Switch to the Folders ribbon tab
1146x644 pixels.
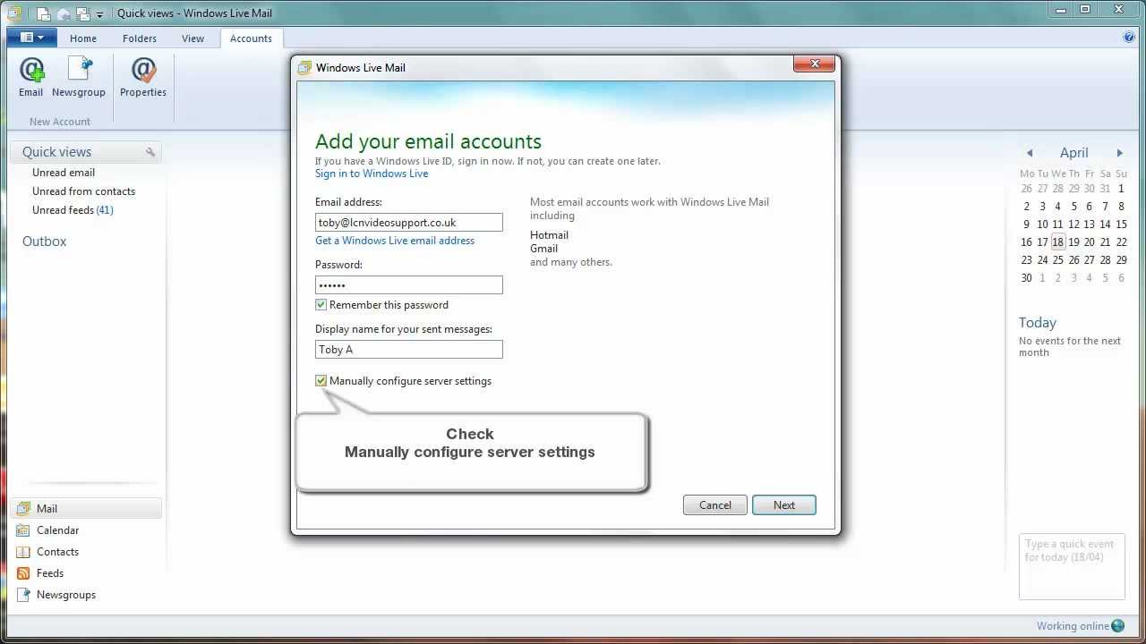point(140,38)
